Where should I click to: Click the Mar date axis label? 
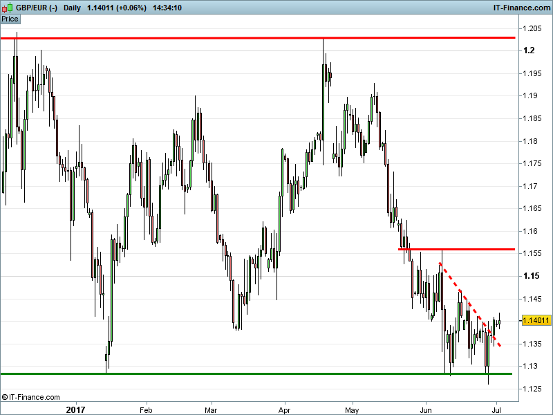click(x=211, y=410)
